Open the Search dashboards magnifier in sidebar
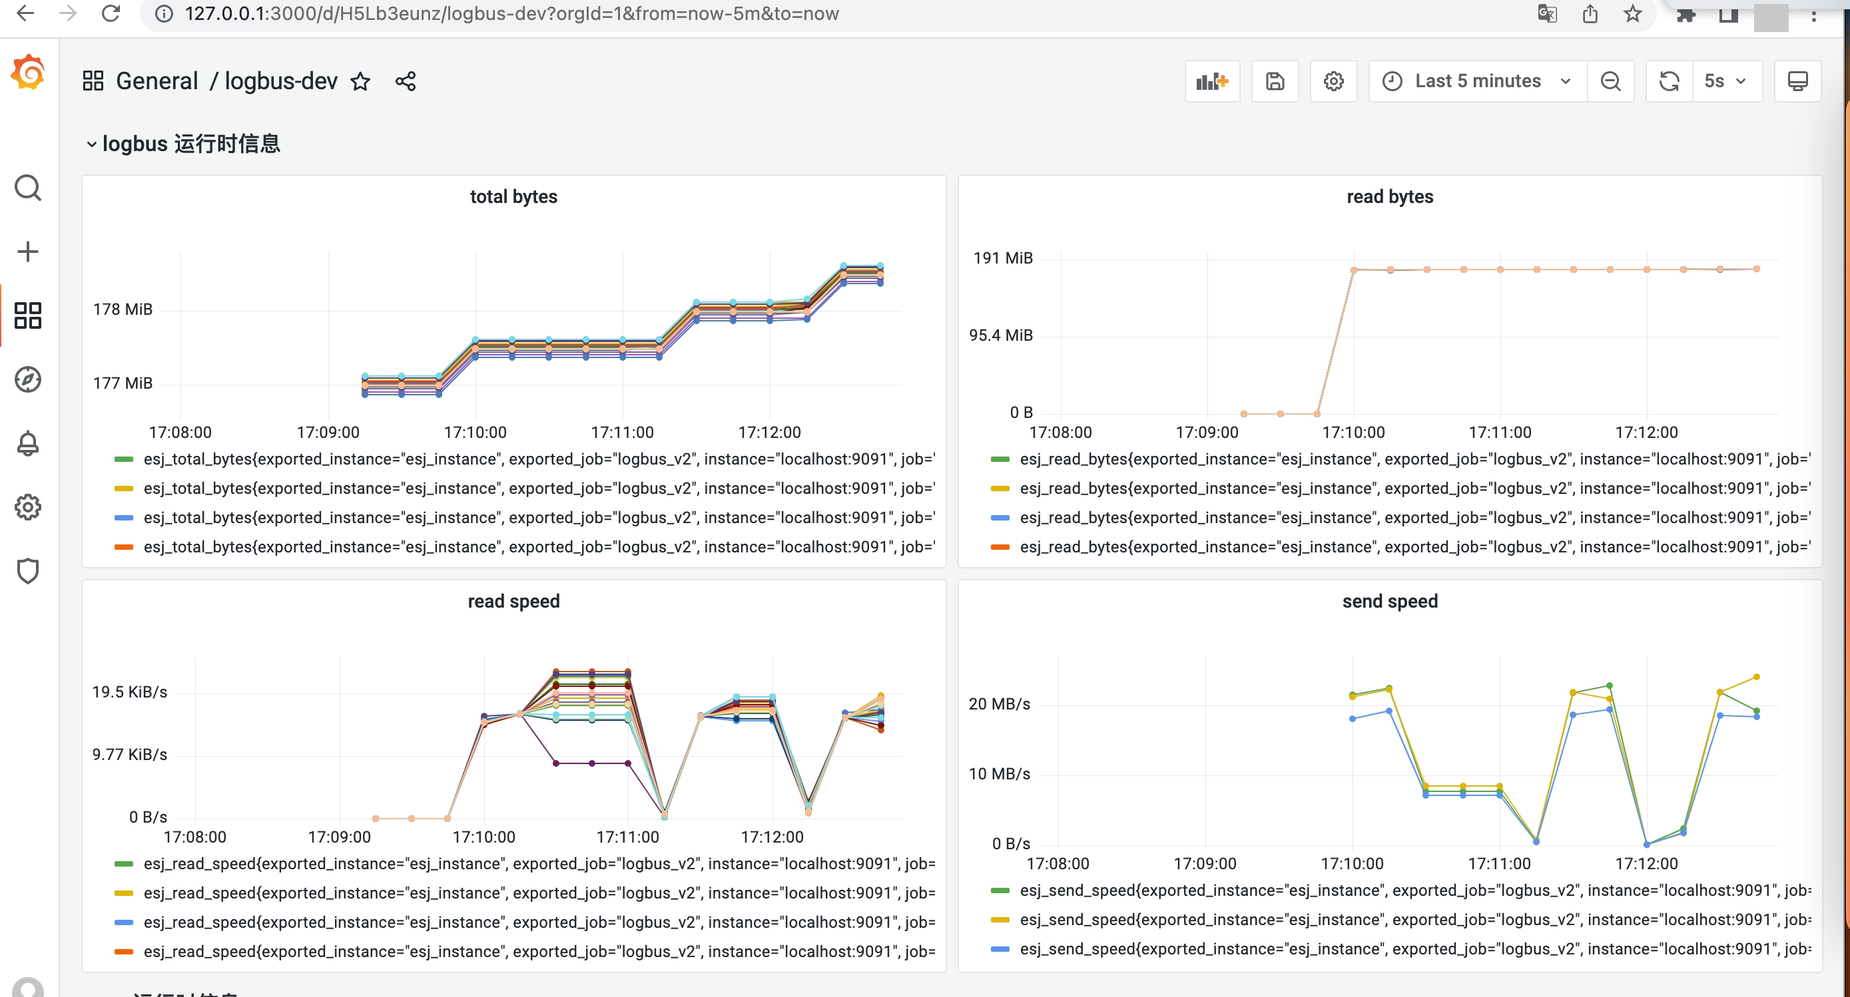This screenshot has height=997, width=1850. click(x=28, y=188)
